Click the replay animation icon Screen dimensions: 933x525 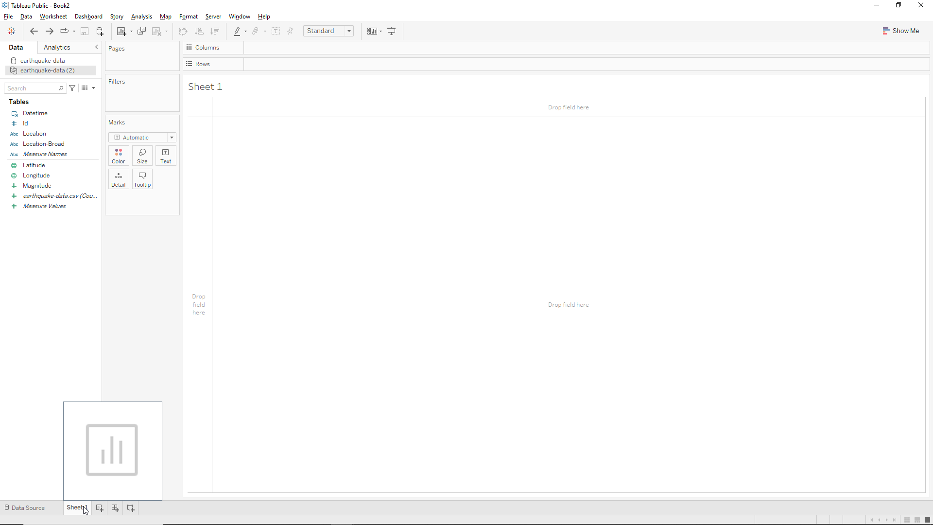(64, 31)
